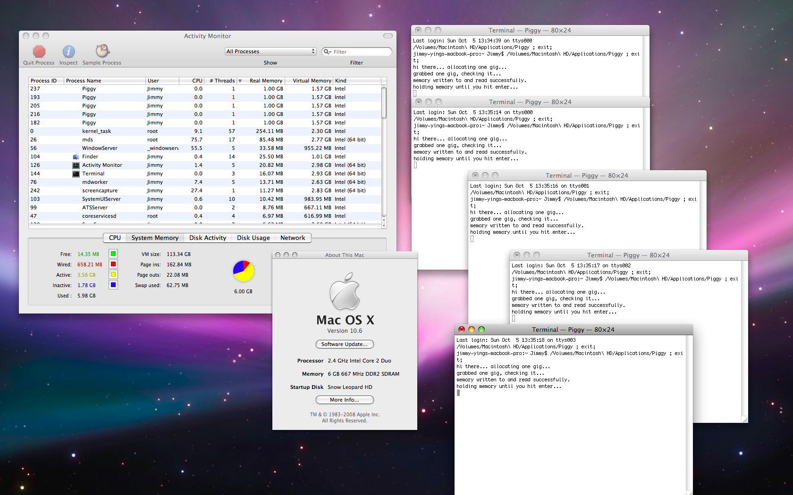The width and height of the screenshot is (793, 495).
Task: Select the mds process row
Action: pyautogui.click(x=205, y=140)
